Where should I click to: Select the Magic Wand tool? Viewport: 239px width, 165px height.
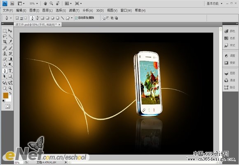[x=10, y=36]
